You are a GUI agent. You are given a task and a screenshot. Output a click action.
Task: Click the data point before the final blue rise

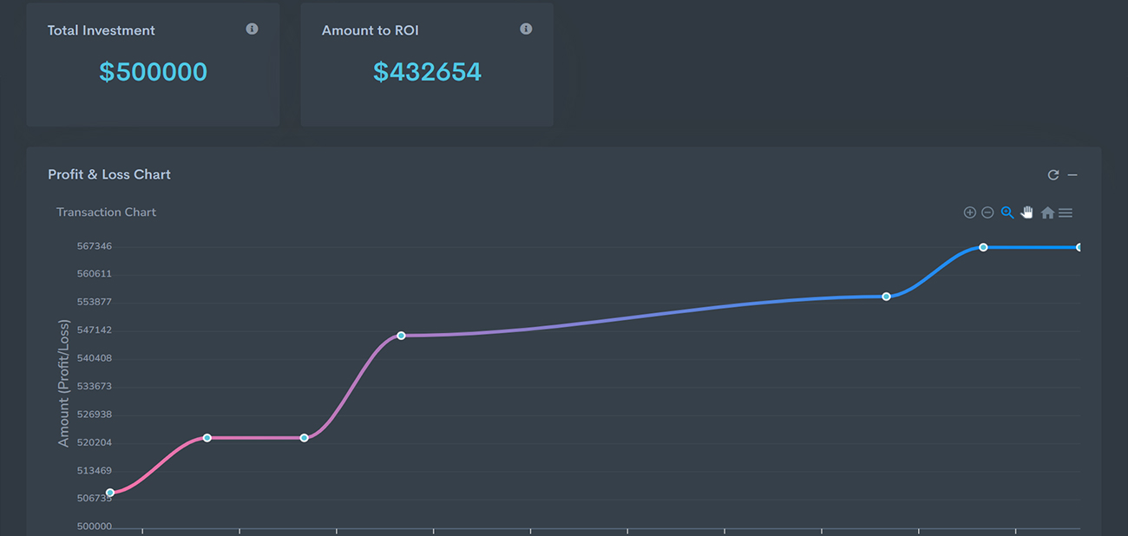click(x=886, y=297)
